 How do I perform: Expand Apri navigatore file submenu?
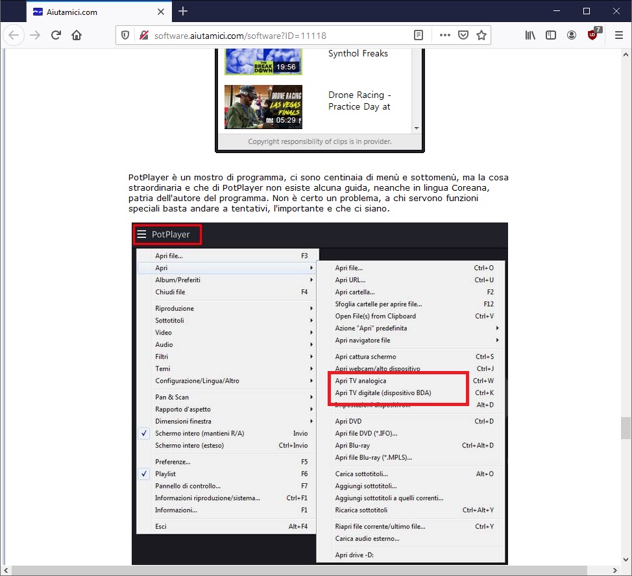411,341
